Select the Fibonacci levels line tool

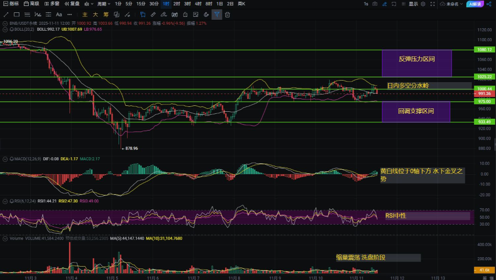coord(49,14)
